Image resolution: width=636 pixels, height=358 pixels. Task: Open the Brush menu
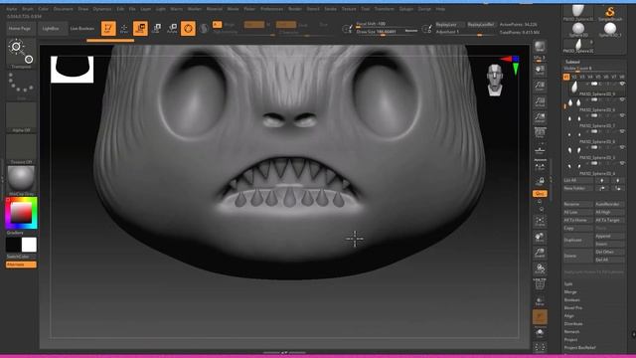[28, 9]
